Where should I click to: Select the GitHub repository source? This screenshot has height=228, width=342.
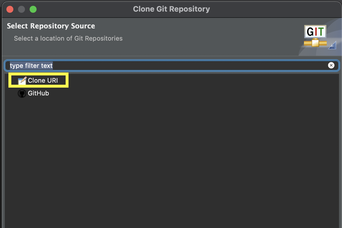coord(38,93)
